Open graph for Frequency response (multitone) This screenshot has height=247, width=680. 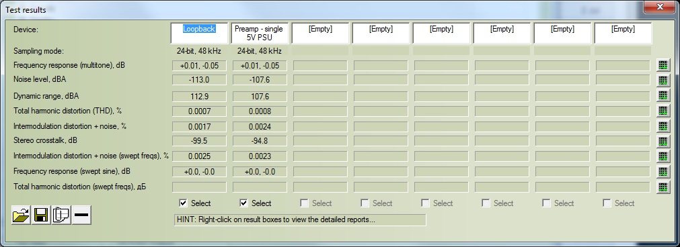[663, 66]
